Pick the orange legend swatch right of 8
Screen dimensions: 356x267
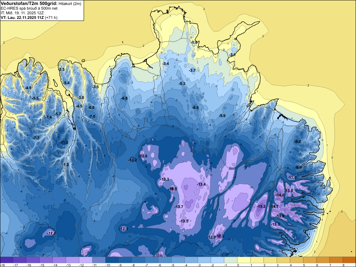point(349,260)
